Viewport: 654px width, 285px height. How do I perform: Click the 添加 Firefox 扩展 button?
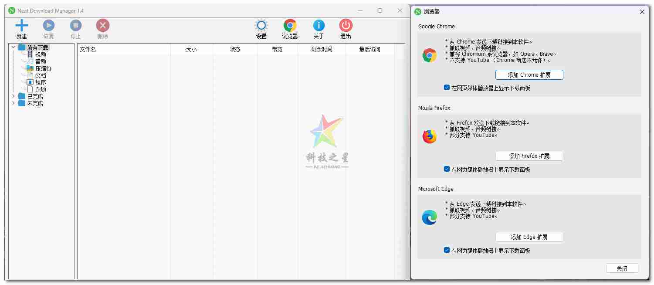[x=529, y=156]
